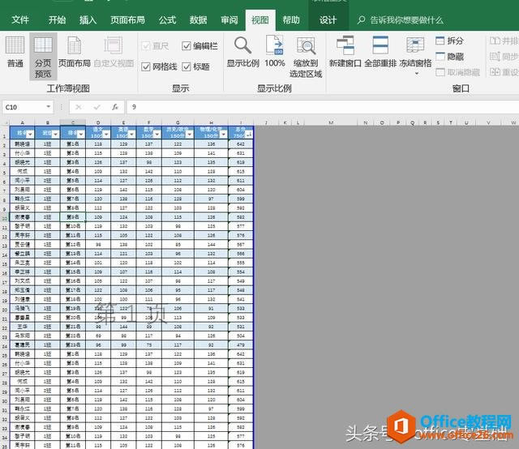Image resolution: width=519 pixels, height=449 pixels.
Task: Select row 10 header
Action: click(5, 218)
